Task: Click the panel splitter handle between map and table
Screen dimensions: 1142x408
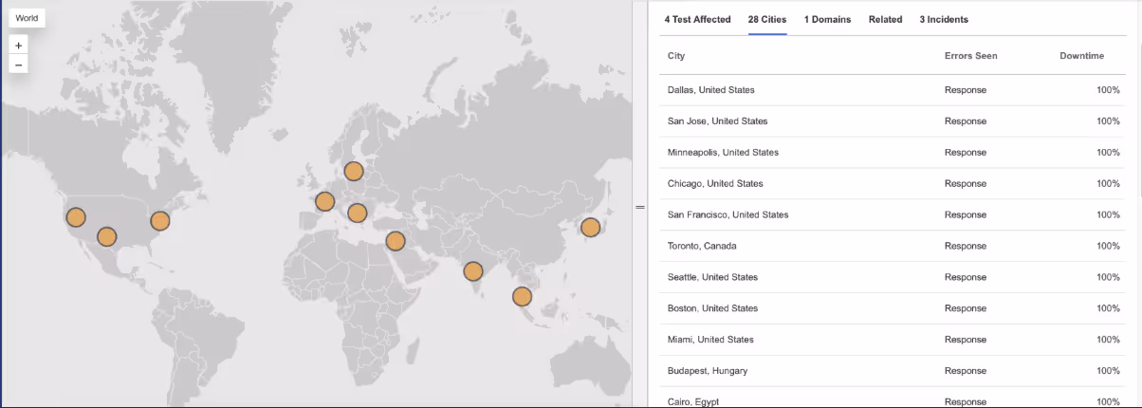Action: coord(639,207)
